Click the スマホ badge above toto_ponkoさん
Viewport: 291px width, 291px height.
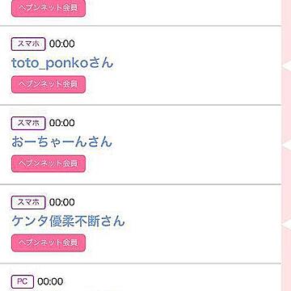pyautogui.click(x=28, y=44)
